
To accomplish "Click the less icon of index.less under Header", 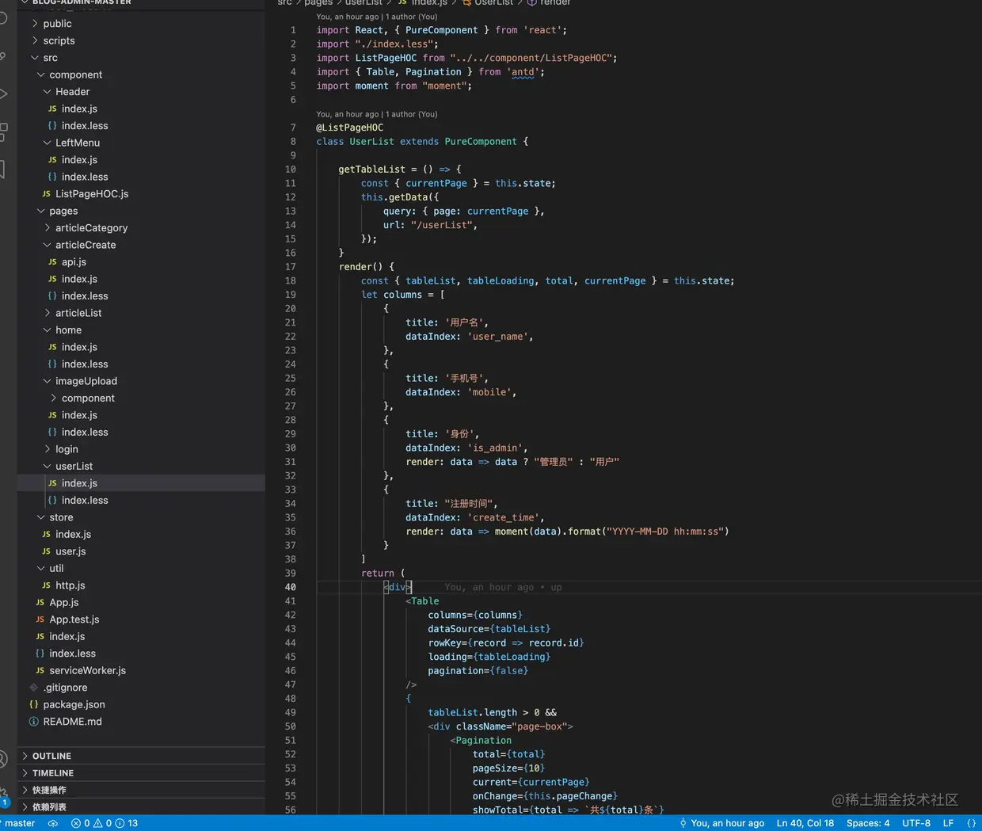I will coord(52,126).
